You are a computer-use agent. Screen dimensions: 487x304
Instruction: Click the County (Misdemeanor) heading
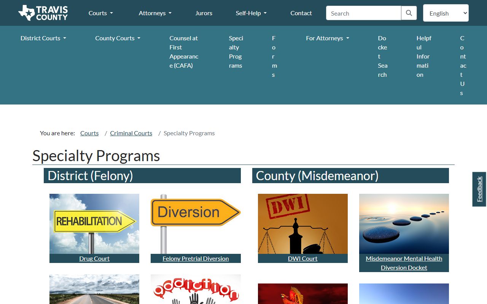point(350,176)
